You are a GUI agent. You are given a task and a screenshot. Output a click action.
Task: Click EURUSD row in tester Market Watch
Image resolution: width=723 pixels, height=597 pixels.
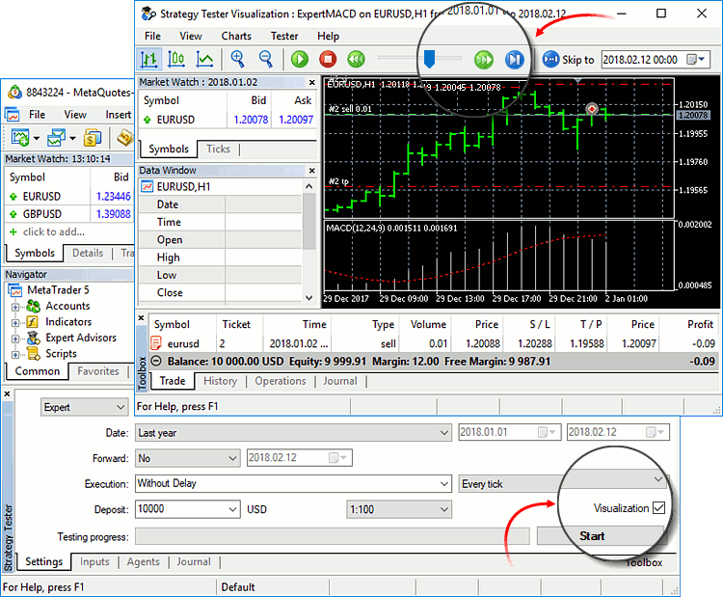pyautogui.click(x=228, y=120)
